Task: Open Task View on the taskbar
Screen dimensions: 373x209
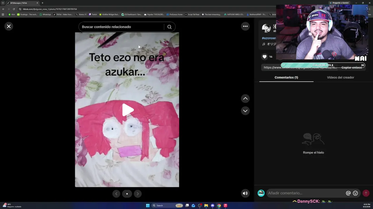Action: [x=187, y=206]
